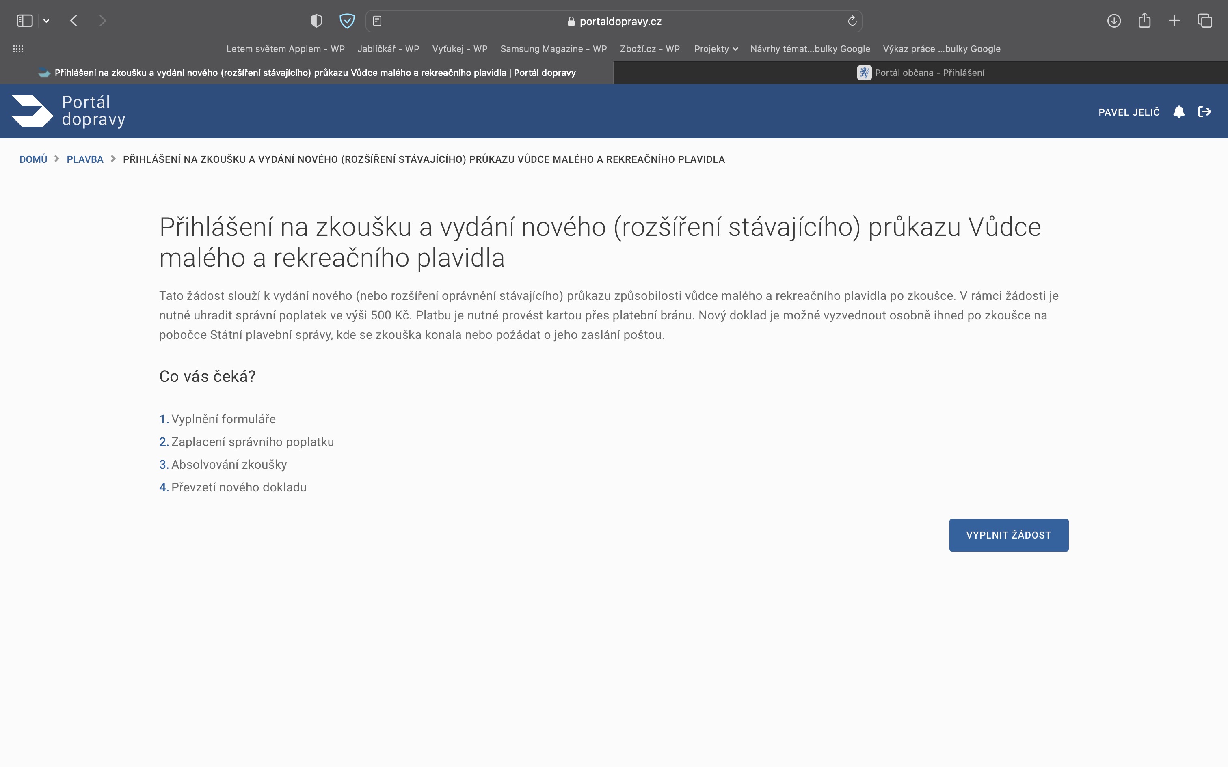
Task: Open the Jablíčkář - WP bookmark
Action: pos(388,49)
